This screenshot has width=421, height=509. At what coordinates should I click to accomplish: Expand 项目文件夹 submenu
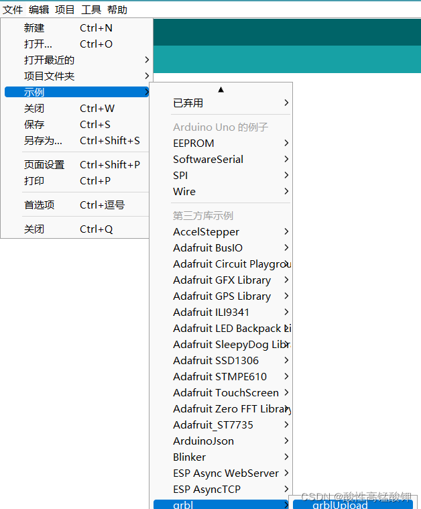point(77,76)
